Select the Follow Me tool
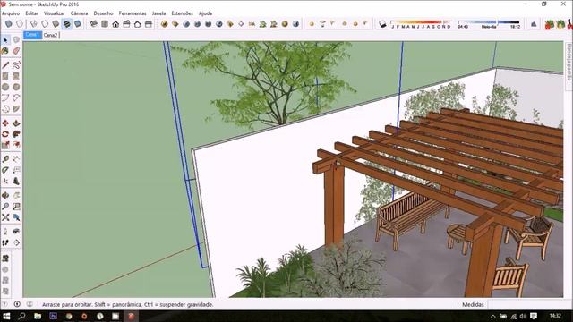This screenshot has width=573, height=322. click(16, 134)
